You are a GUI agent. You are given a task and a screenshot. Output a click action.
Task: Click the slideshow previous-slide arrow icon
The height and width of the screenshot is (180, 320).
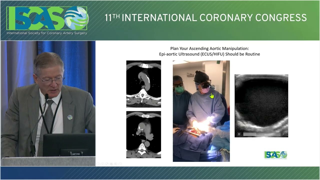pyautogui.click(x=98, y=164)
